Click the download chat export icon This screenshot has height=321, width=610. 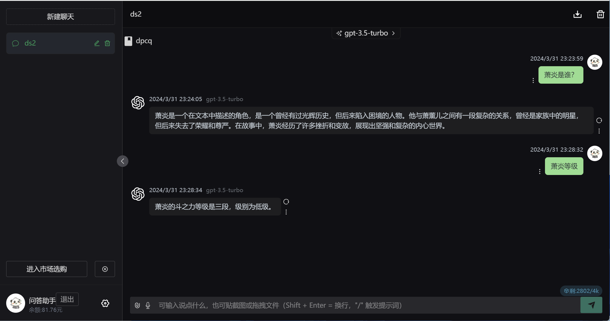[x=577, y=14]
